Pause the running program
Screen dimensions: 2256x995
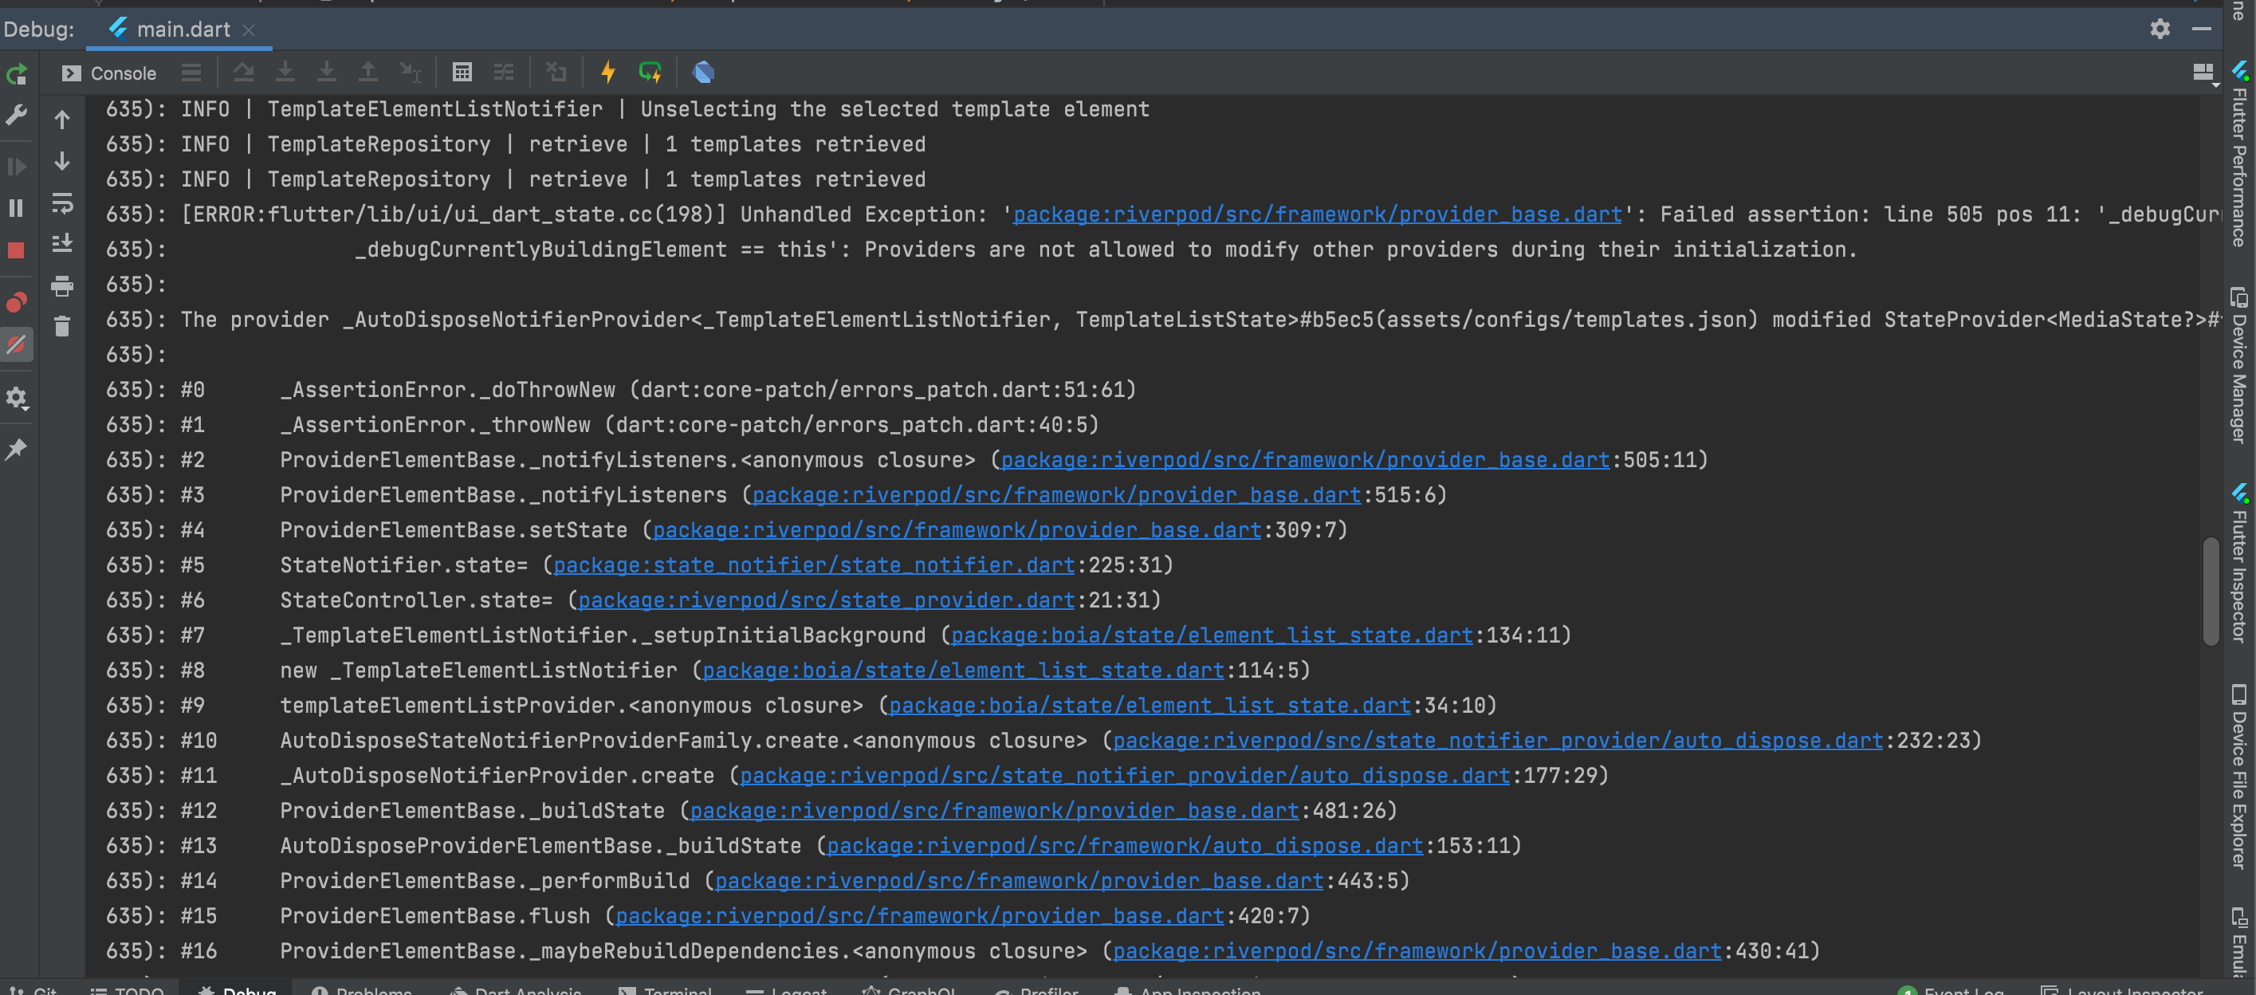pos(16,207)
